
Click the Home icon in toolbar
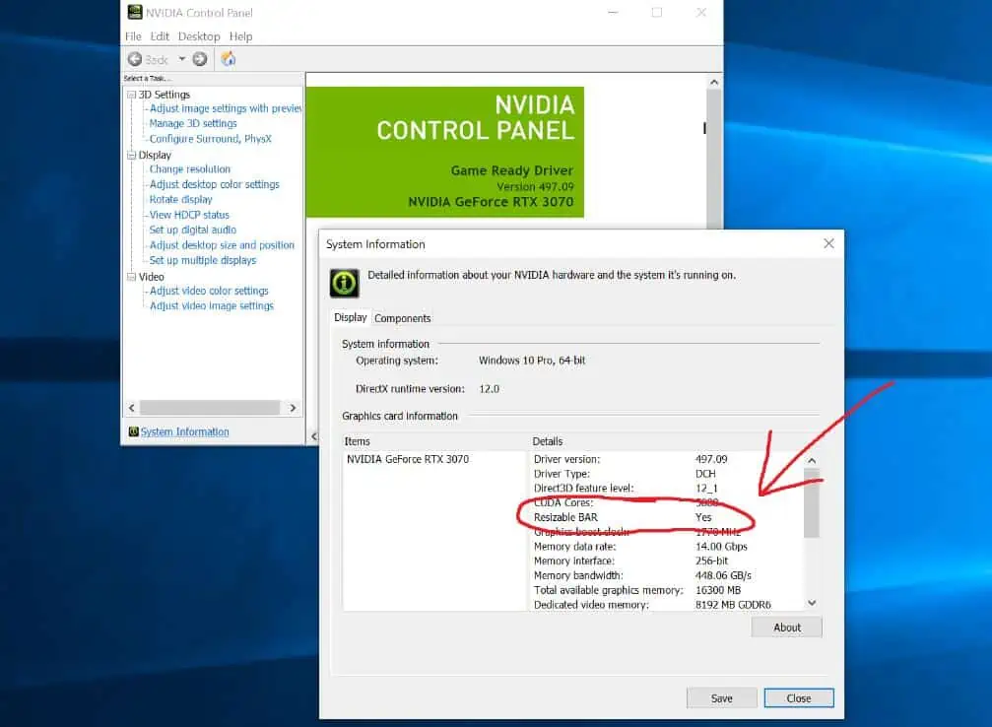click(229, 59)
